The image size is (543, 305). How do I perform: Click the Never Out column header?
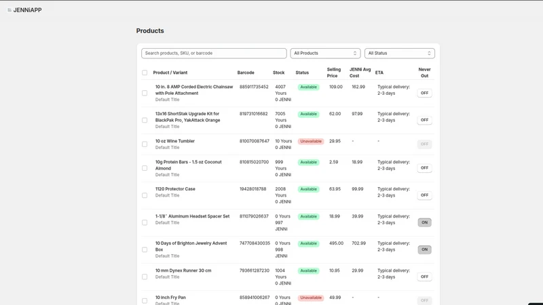click(424, 73)
